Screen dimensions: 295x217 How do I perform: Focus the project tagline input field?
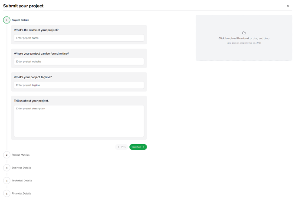(79, 85)
